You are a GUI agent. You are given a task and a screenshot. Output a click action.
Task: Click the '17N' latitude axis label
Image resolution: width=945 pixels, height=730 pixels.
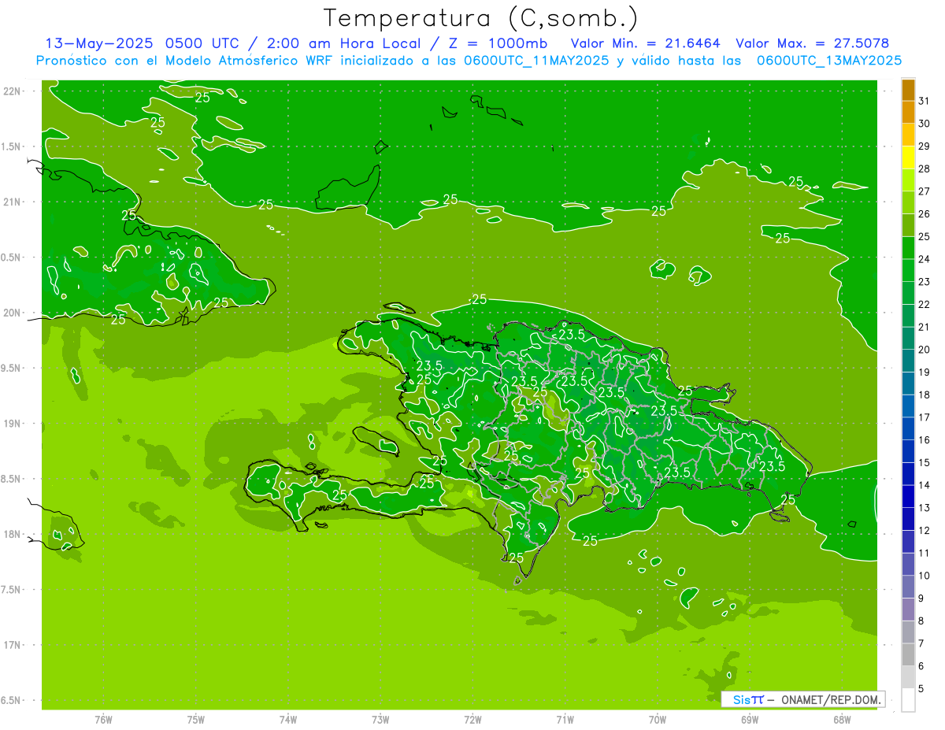tap(13, 646)
